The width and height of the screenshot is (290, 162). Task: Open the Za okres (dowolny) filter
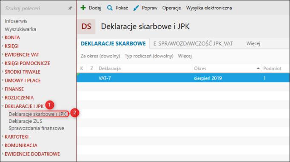(100, 56)
